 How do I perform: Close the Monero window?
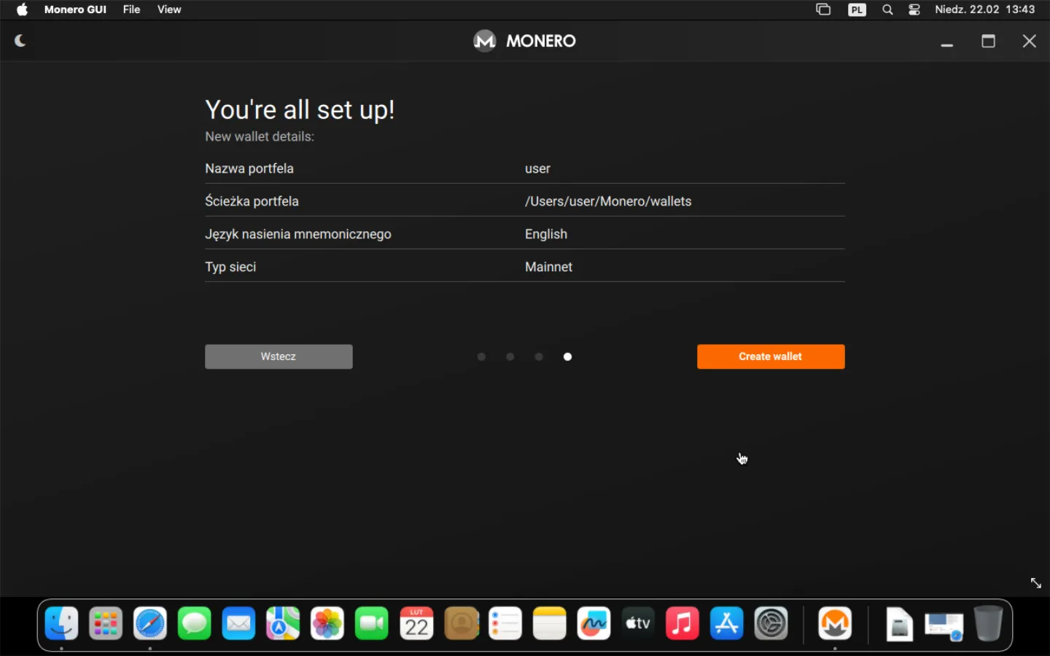(1029, 41)
